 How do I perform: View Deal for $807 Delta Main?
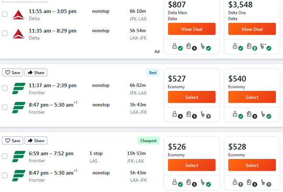pyautogui.click(x=192, y=29)
